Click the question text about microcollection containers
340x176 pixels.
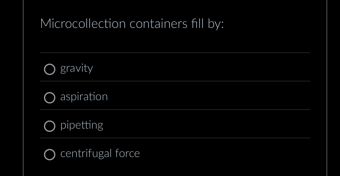[132, 24]
